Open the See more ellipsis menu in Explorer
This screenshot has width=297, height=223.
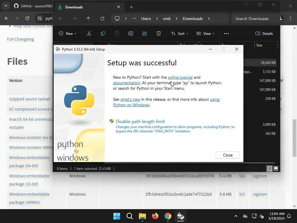tap(226, 34)
